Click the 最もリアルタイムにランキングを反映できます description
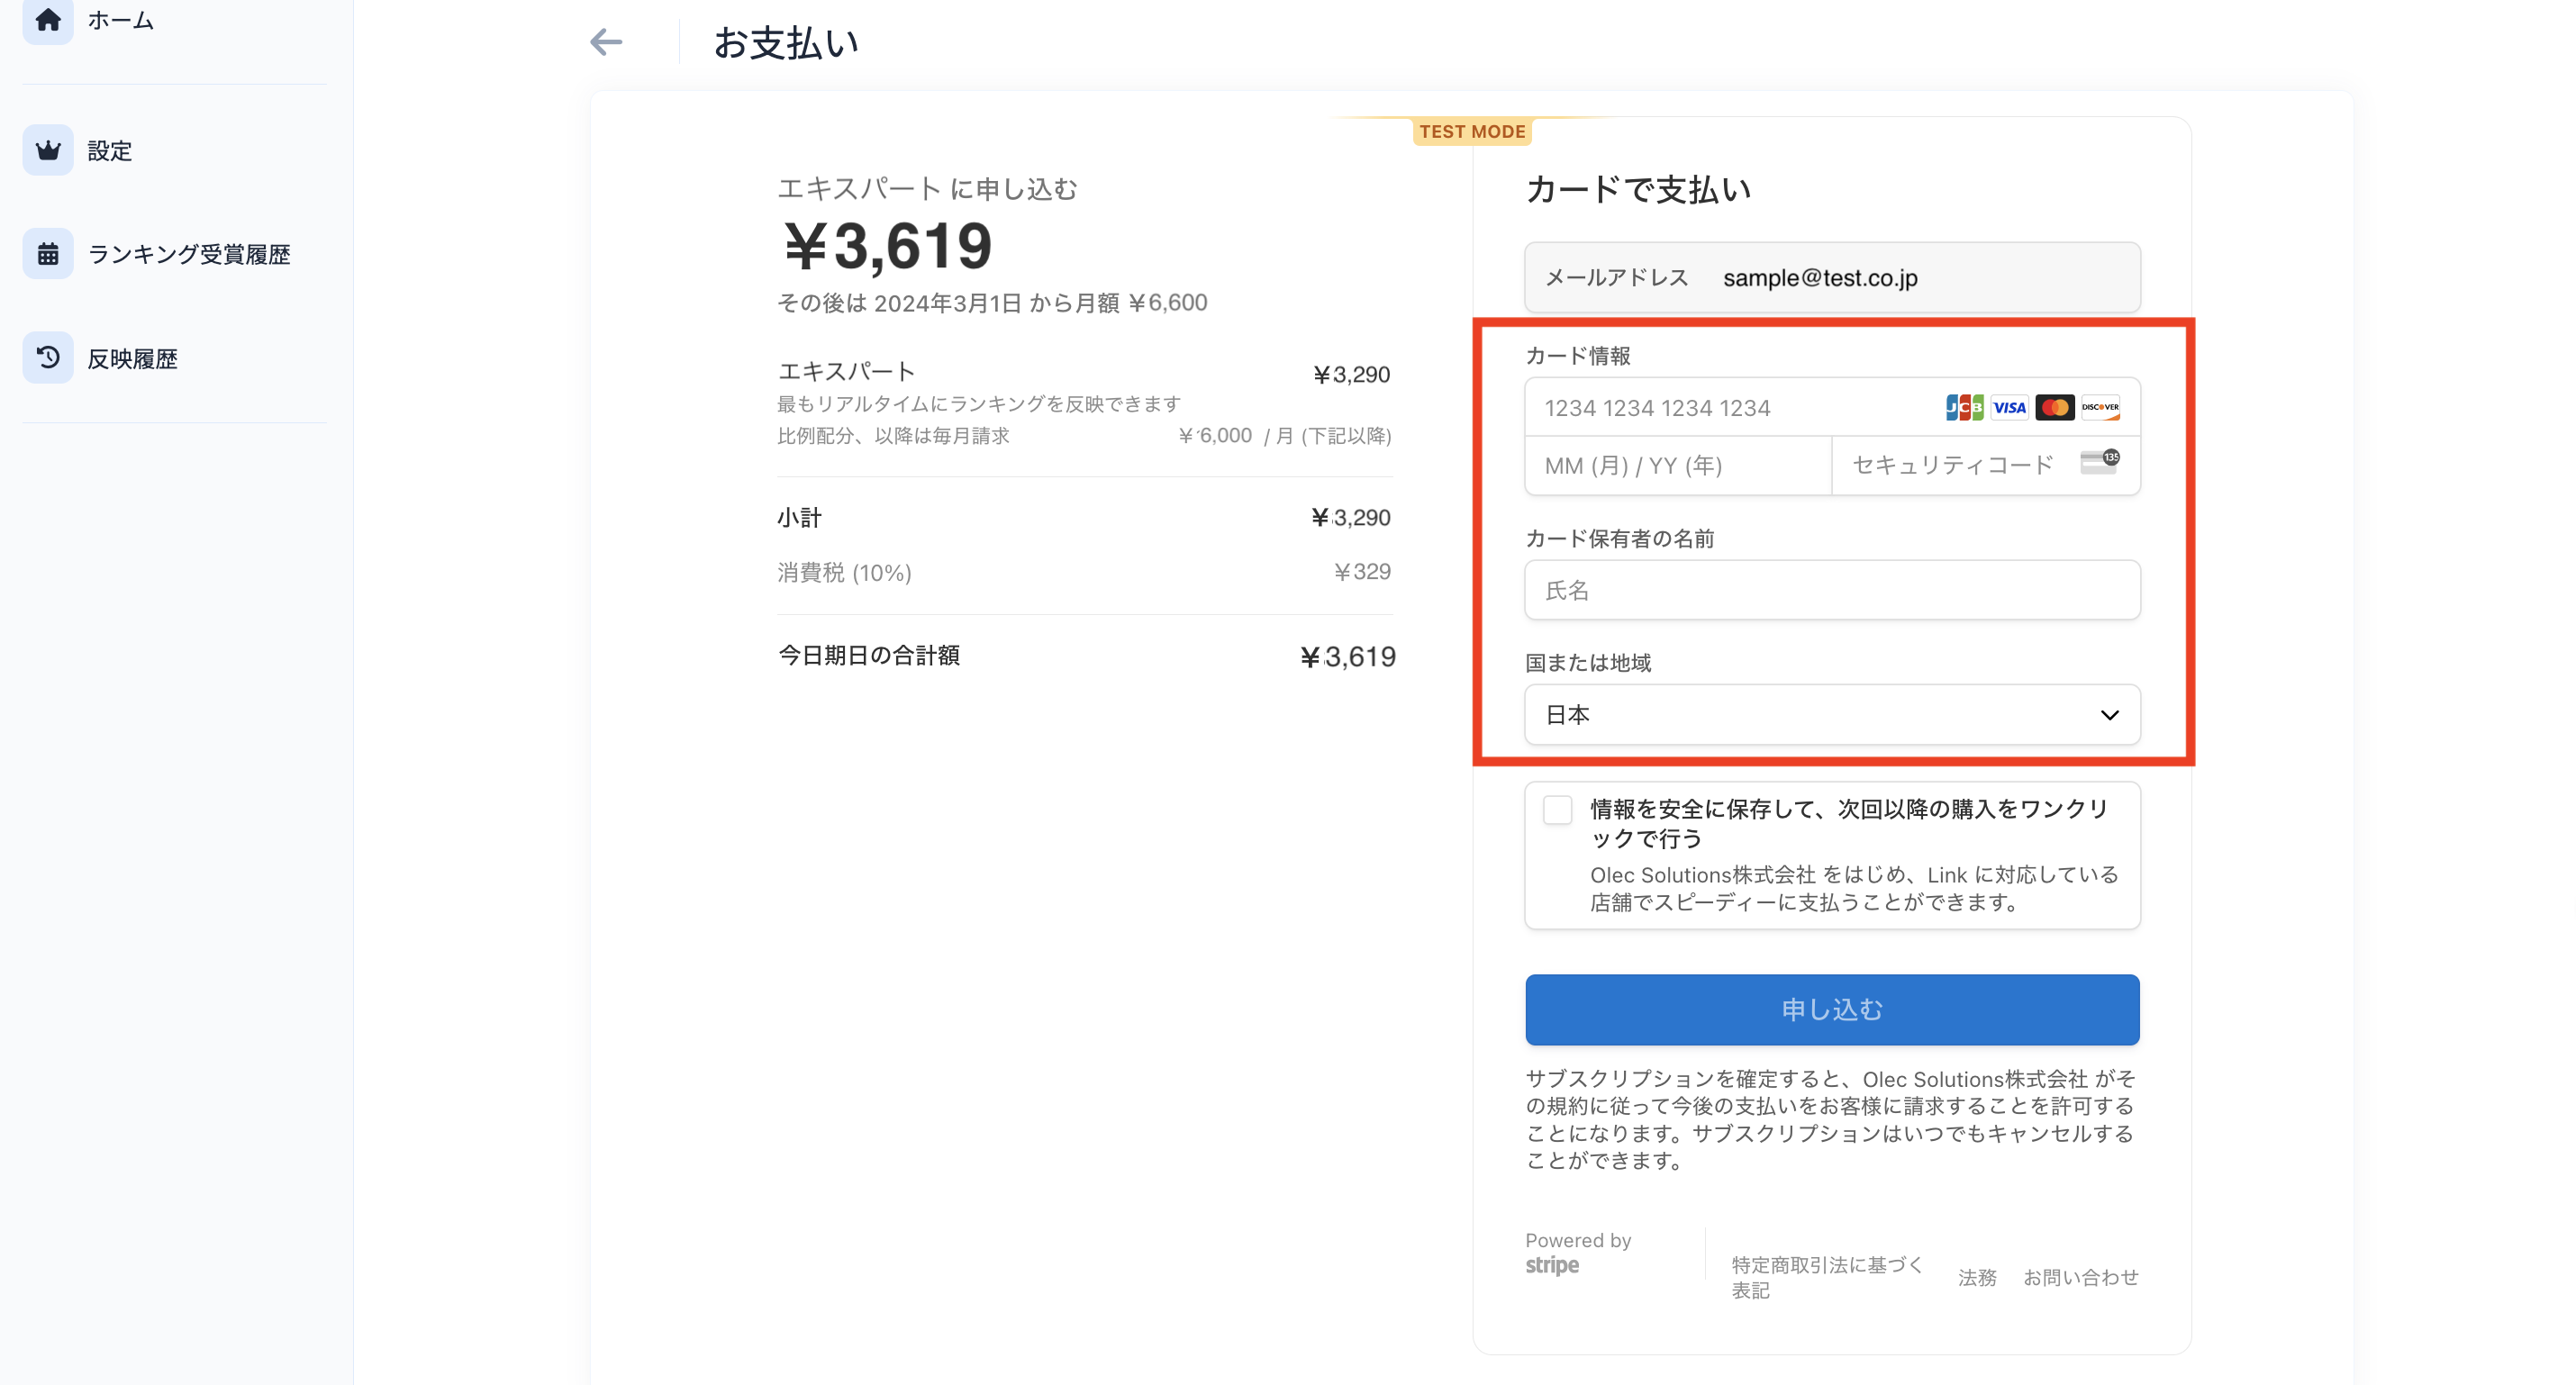 (x=979, y=404)
